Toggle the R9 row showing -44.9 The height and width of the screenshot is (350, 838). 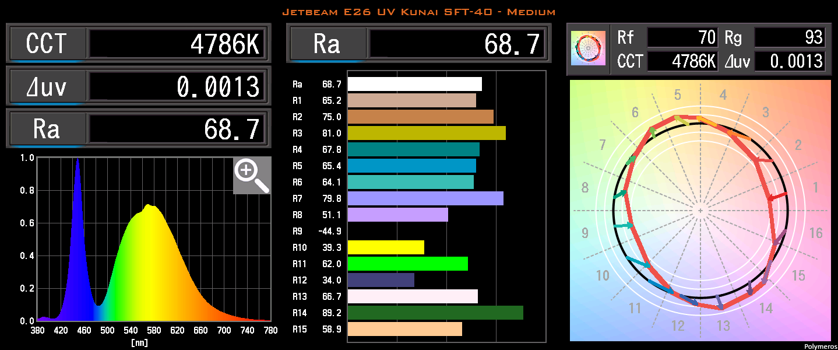[x=315, y=231]
